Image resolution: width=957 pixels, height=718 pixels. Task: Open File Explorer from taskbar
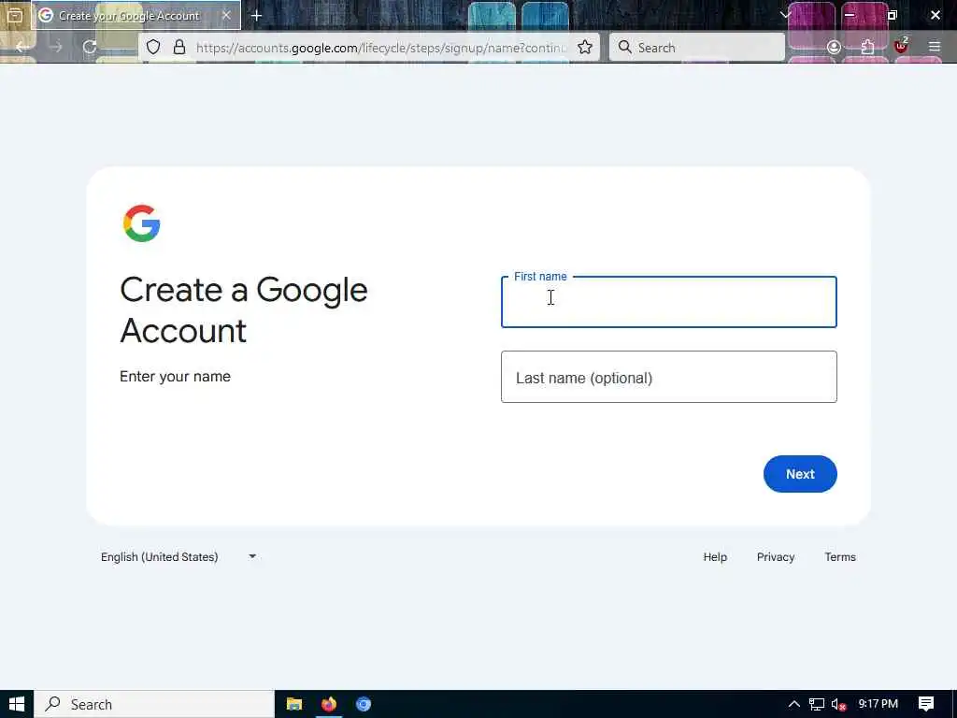click(x=294, y=704)
